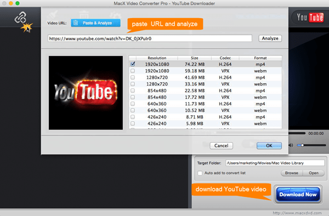Select the 22.58 MB size cell
Screen dimensions: 329x216
[195, 91]
